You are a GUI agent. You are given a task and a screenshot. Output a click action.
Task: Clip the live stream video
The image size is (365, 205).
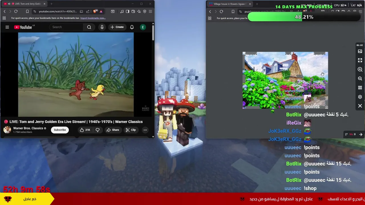tap(130, 130)
